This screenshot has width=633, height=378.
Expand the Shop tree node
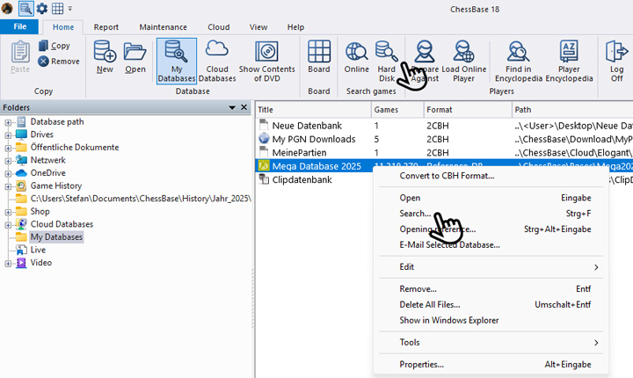(8, 213)
